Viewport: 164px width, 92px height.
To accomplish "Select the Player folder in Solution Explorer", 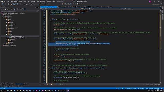I will pos(11,33).
